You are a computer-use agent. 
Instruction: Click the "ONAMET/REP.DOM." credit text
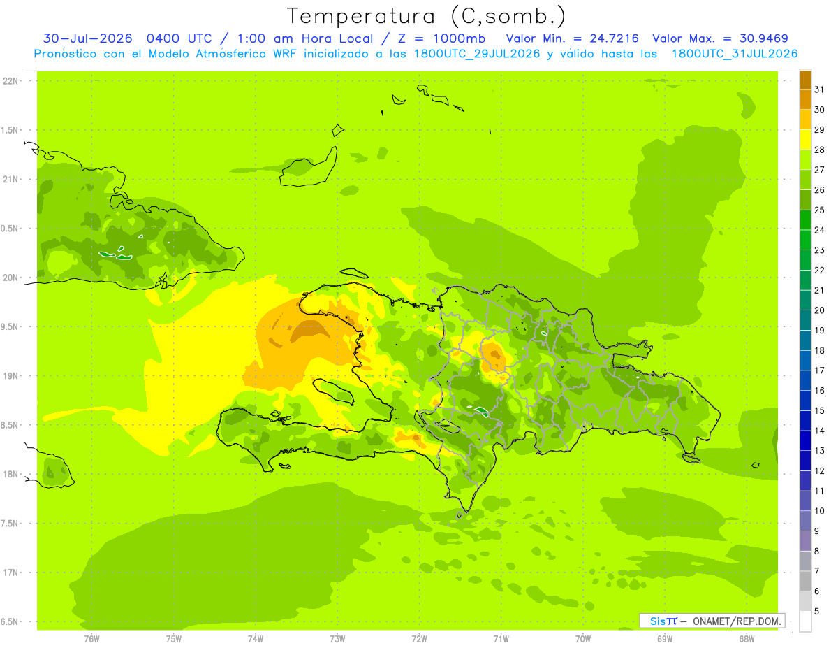(x=736, y=621)
